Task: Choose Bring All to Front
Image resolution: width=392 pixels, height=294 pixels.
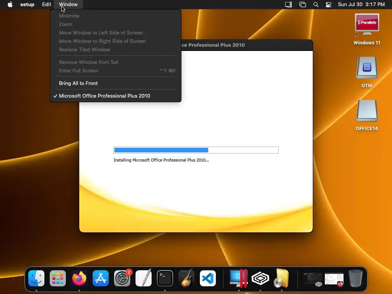Action: coord(116,83)
